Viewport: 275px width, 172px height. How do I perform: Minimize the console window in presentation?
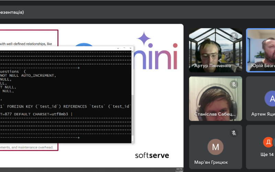118,48
